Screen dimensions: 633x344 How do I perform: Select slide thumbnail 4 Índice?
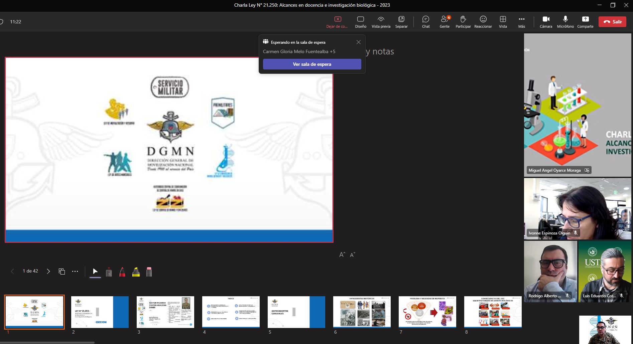(231, 312)
